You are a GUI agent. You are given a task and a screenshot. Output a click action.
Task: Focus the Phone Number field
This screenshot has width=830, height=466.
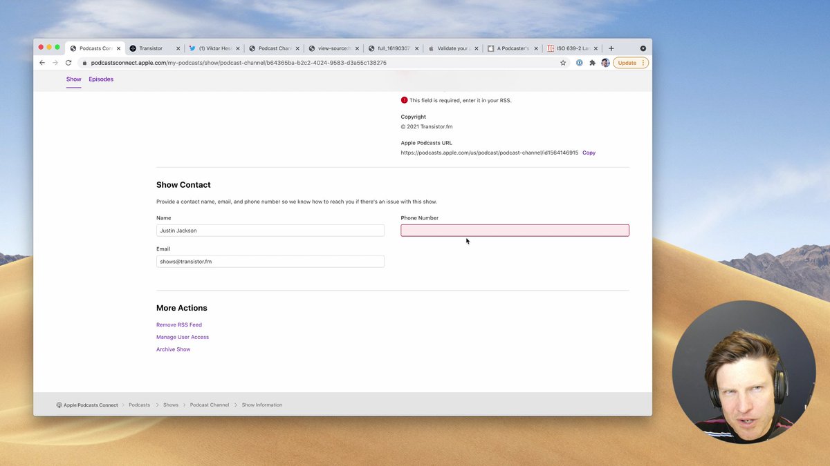[x=515, y=231]
